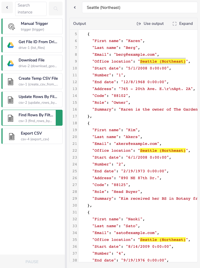Click the CSV icon on Find Rows By Filter

(11, 117)
